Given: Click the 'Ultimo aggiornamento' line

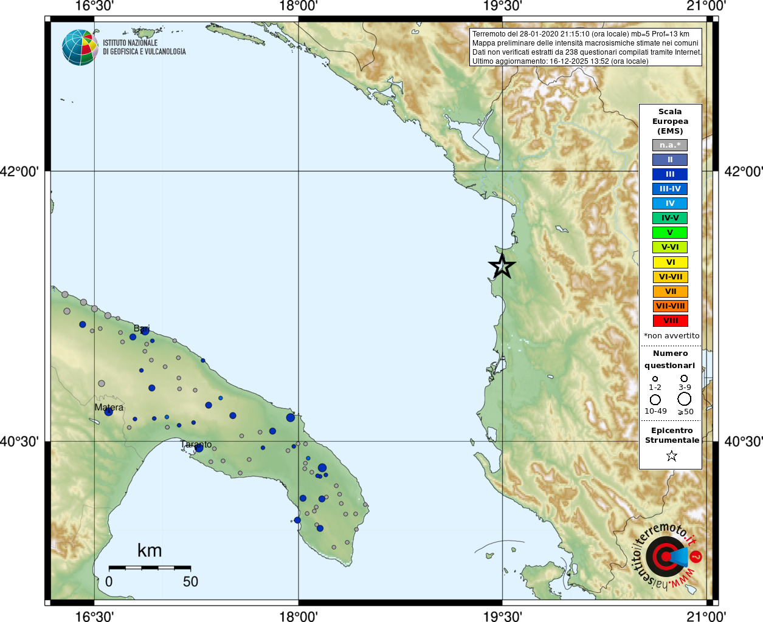Looking at the screenshot, I should [x=560, y=61].
